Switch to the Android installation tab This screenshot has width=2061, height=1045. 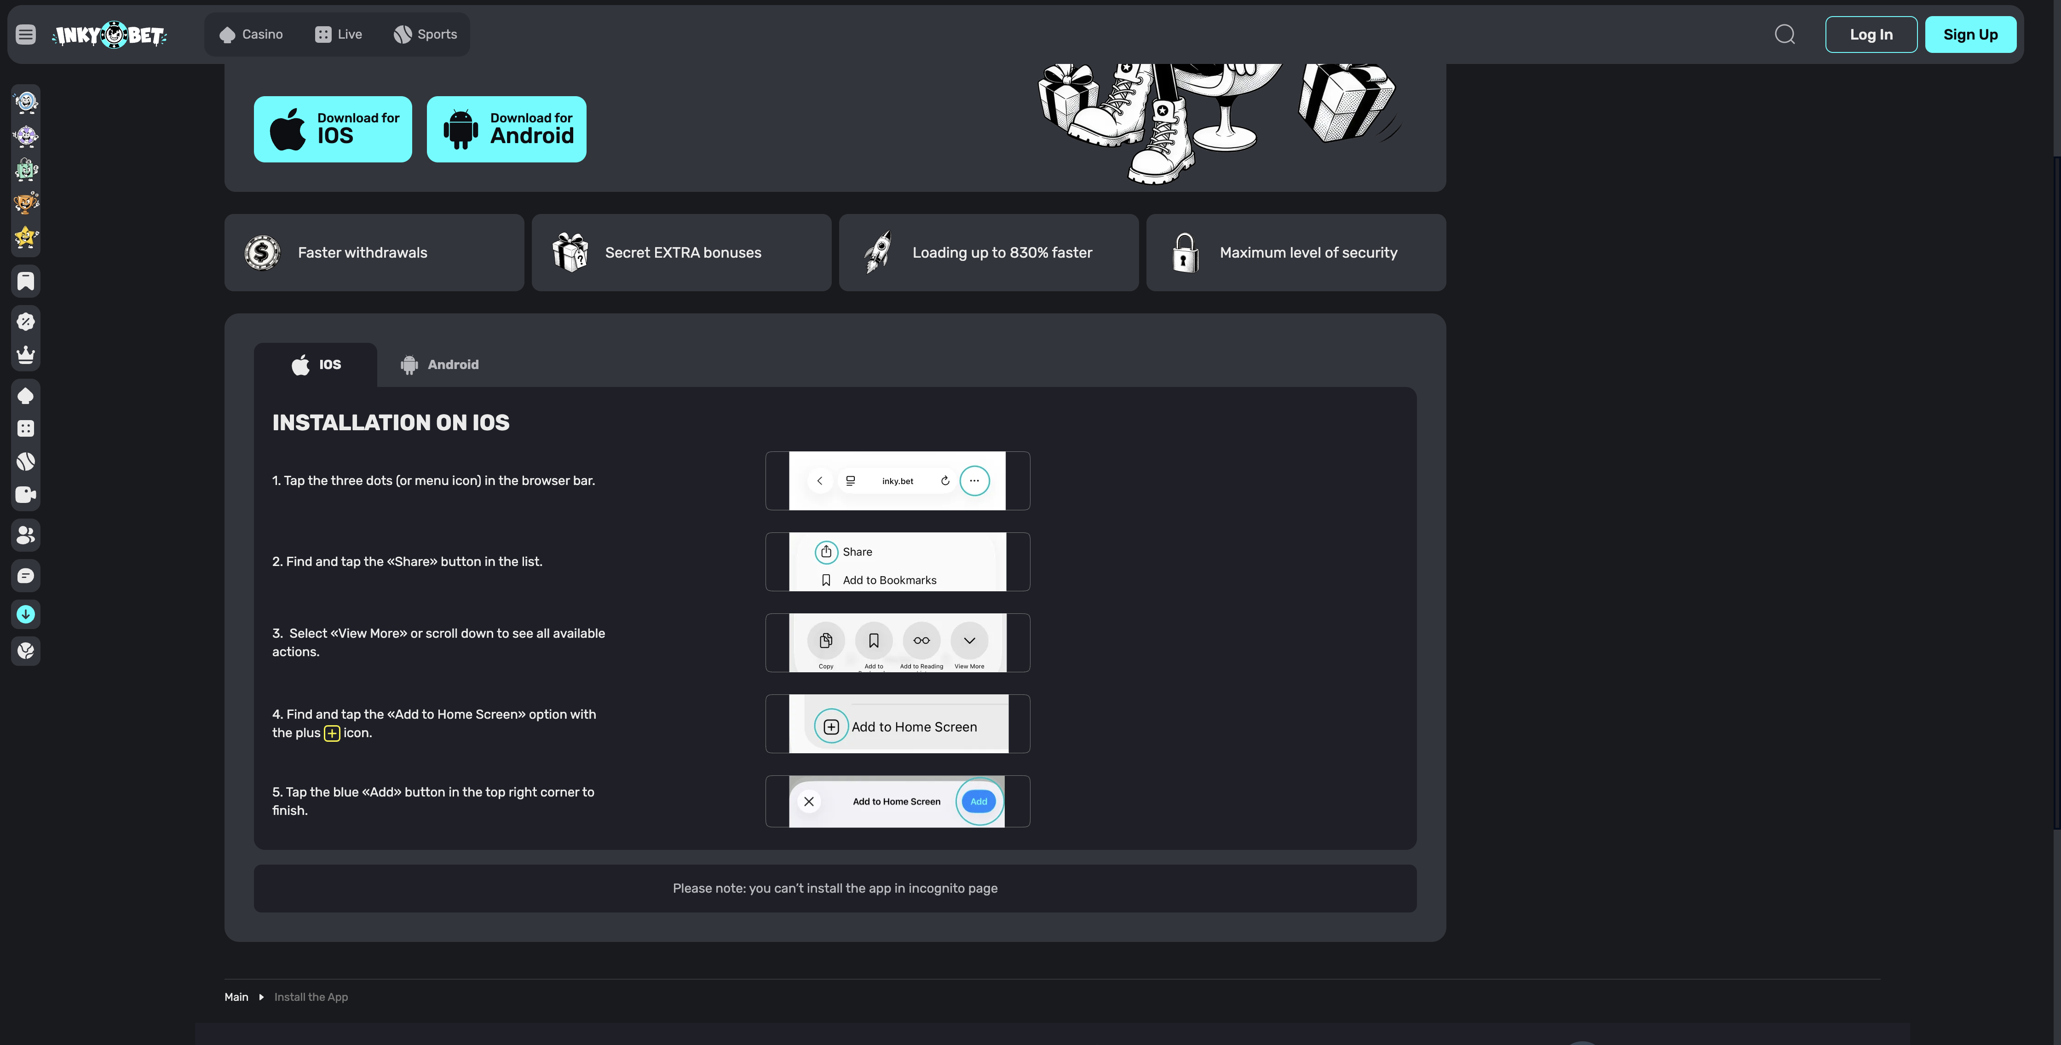pyautogui.click(x=439, y=365)
